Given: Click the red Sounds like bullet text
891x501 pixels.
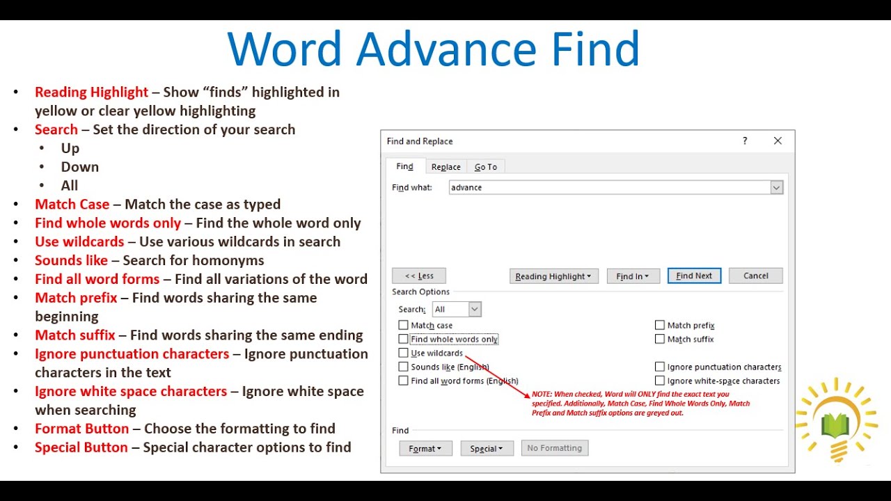Looking at the screenshot, I should click(72, 261).
